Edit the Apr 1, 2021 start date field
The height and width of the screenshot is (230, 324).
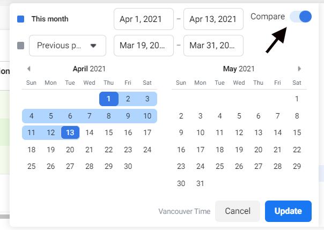coord(143,19)
